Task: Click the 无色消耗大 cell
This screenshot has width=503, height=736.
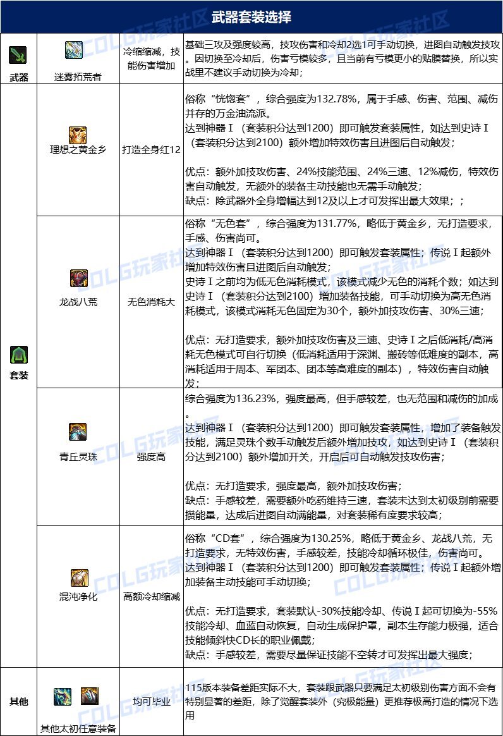Action: pos(151,302)
